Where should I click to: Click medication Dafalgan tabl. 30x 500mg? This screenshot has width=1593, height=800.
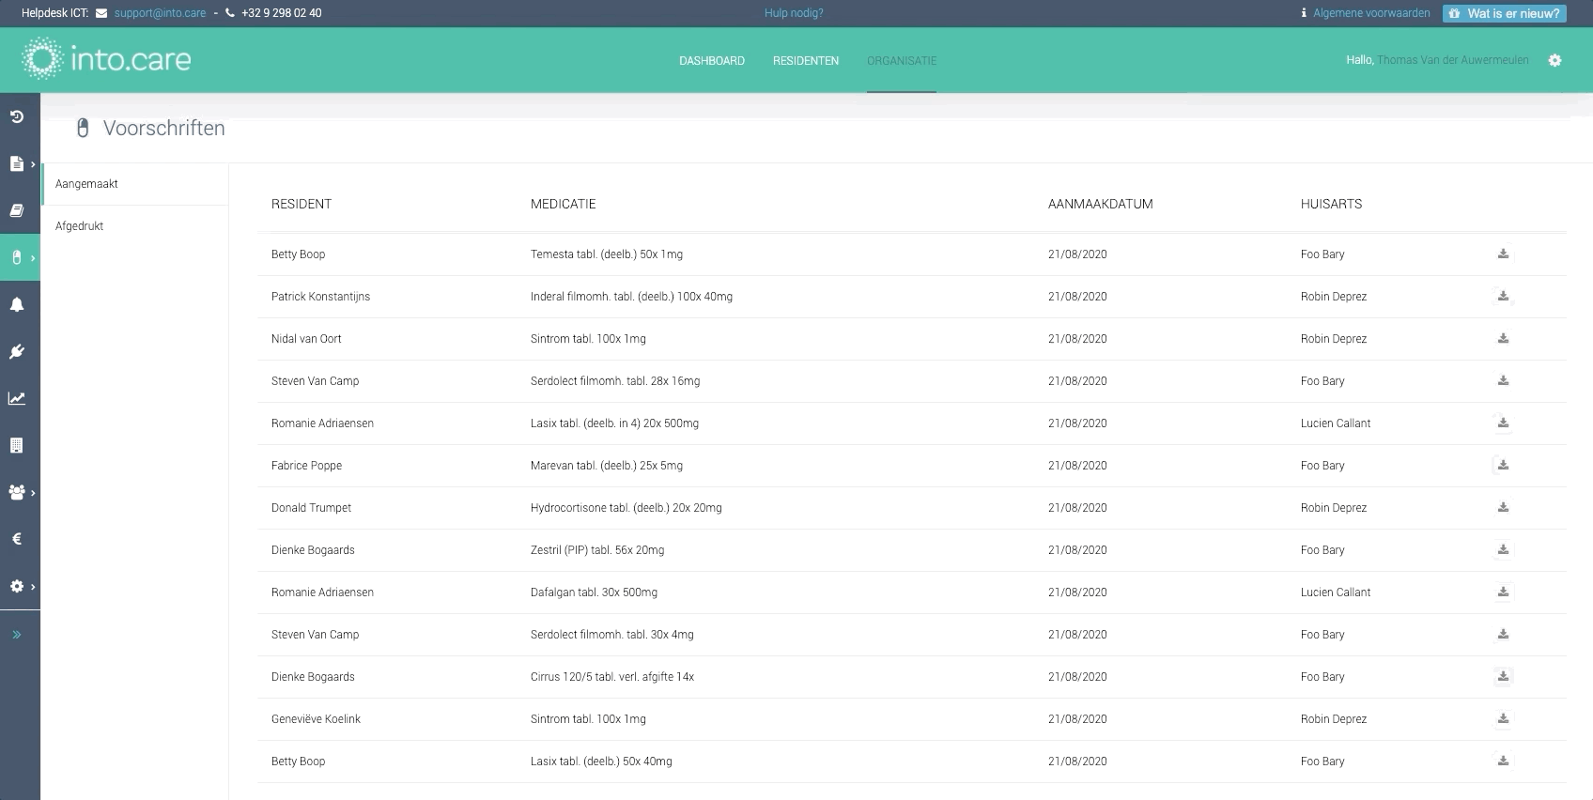click(594, 592)
